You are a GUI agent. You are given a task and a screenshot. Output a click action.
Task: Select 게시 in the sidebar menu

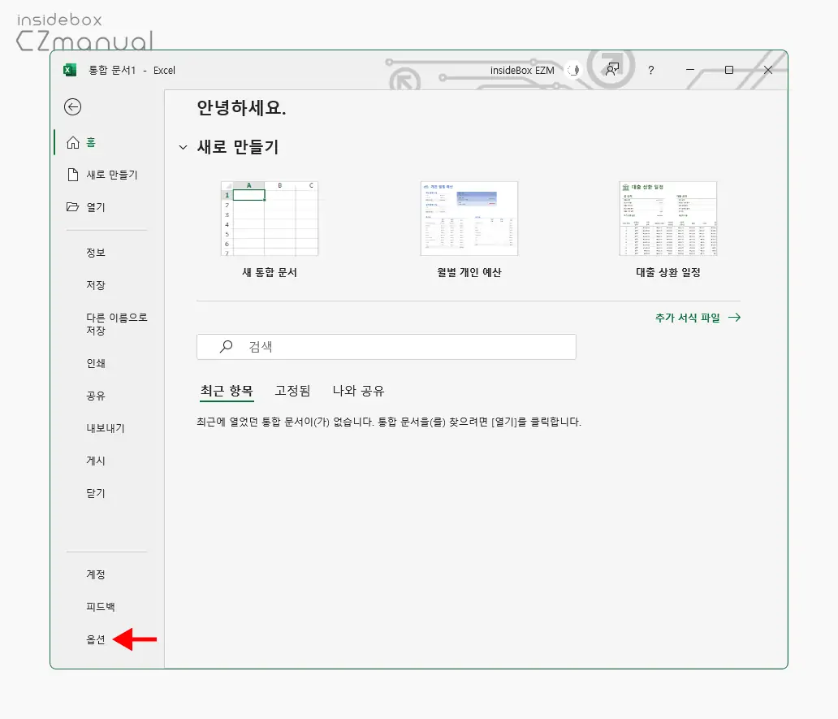(x=96, y=461)
